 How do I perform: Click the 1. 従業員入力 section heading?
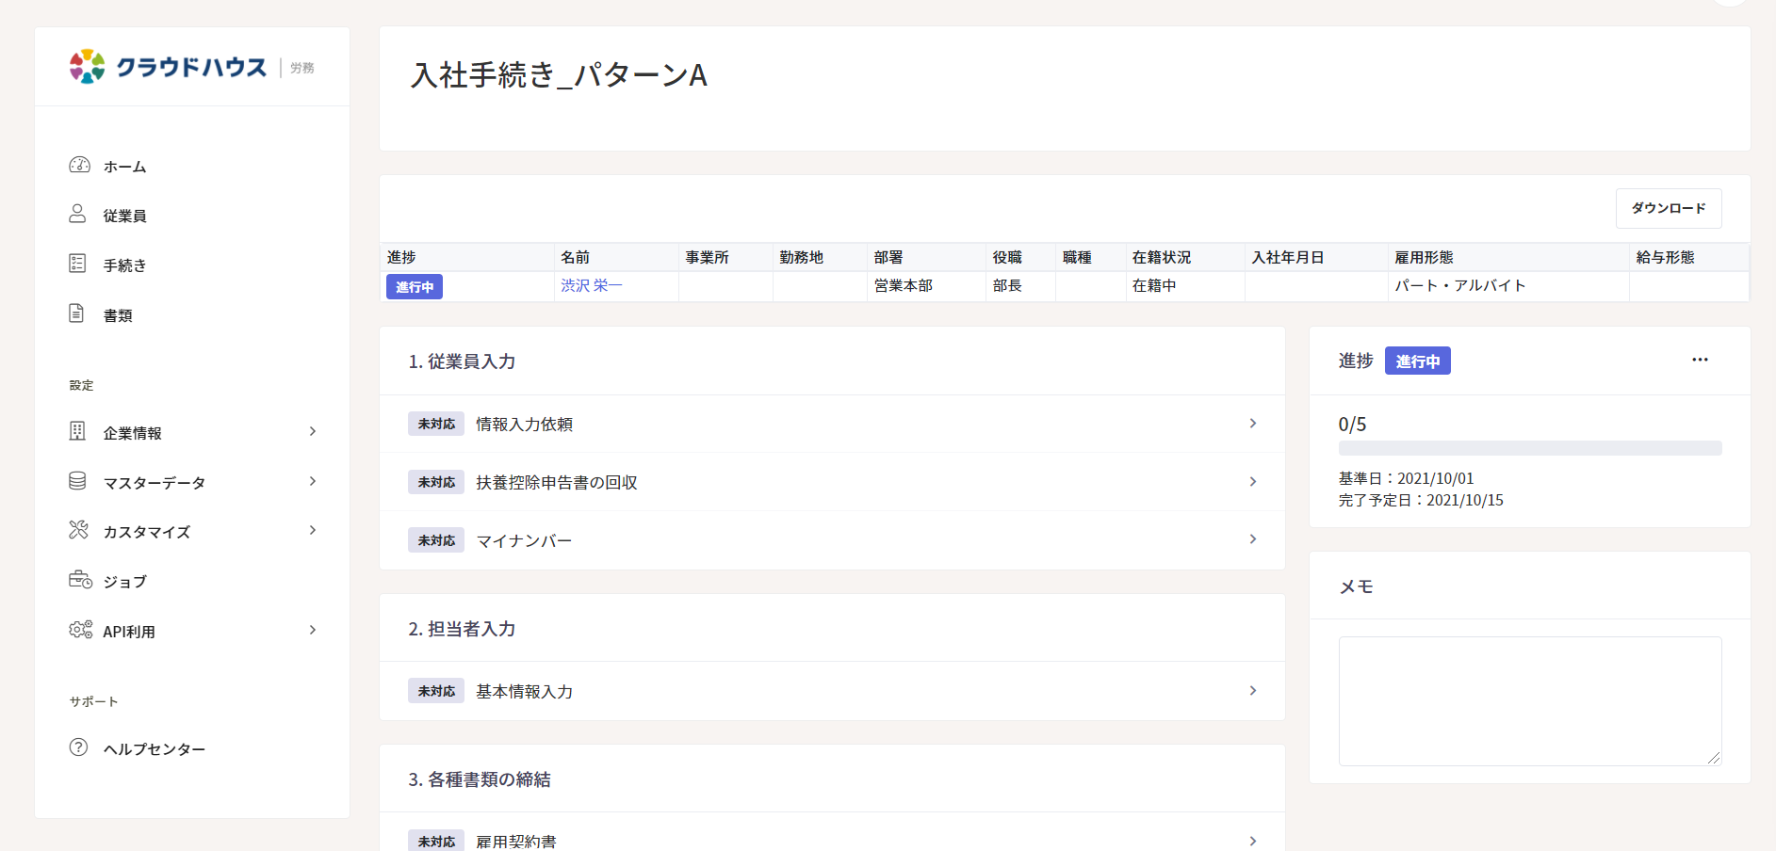[x=462, y=361]
